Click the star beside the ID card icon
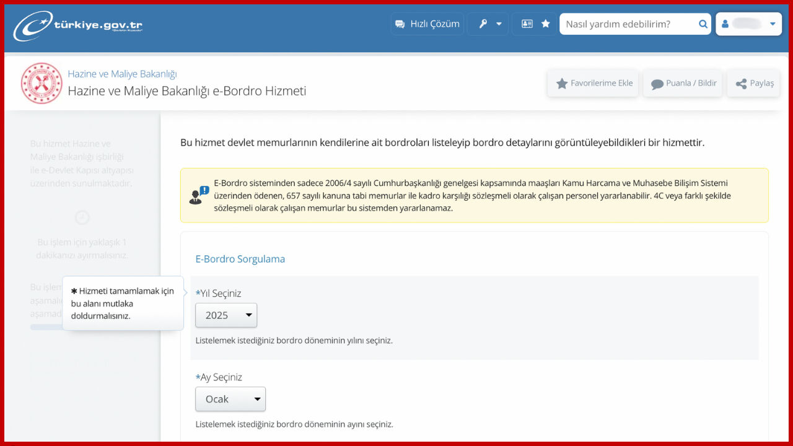The height and width of the screenshot is (446, 793). (x=545, y=24)
